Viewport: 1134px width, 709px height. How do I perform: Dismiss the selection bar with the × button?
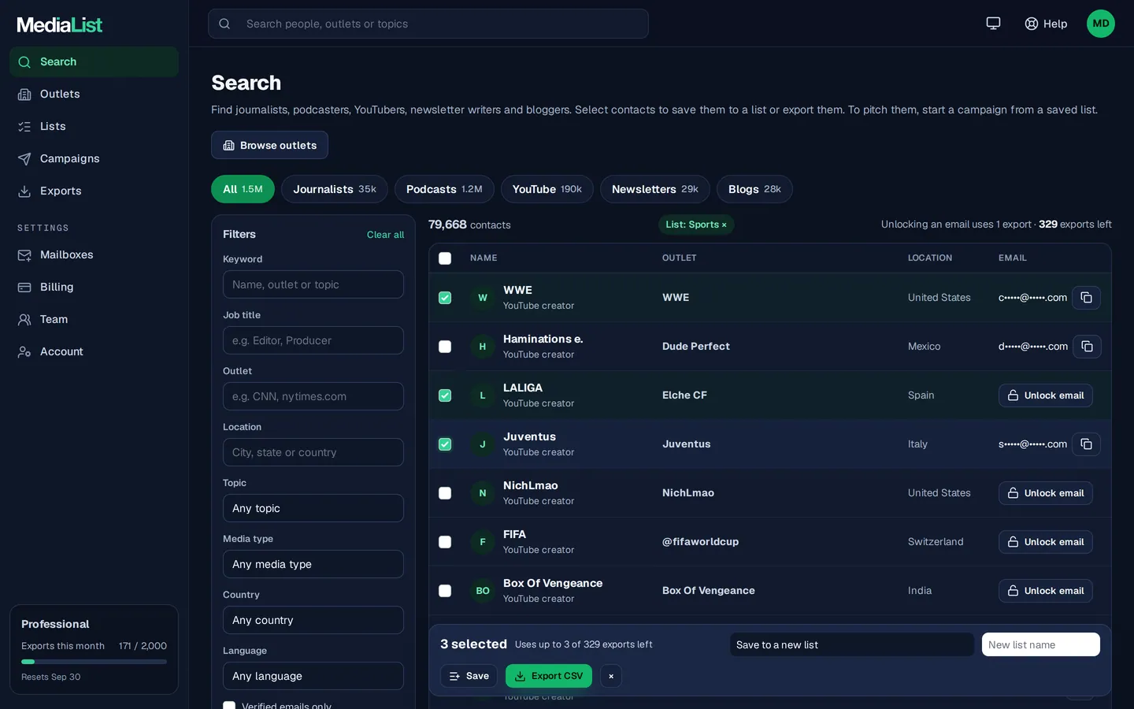611,676
